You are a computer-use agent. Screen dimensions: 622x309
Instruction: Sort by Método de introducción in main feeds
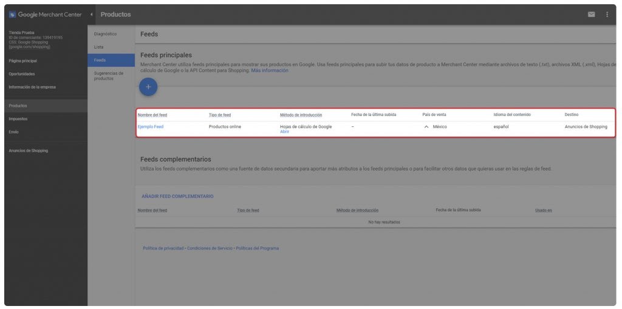click(x=301, y=115)
